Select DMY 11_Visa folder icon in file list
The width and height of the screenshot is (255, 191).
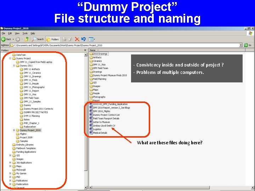[x=91, y=64]
